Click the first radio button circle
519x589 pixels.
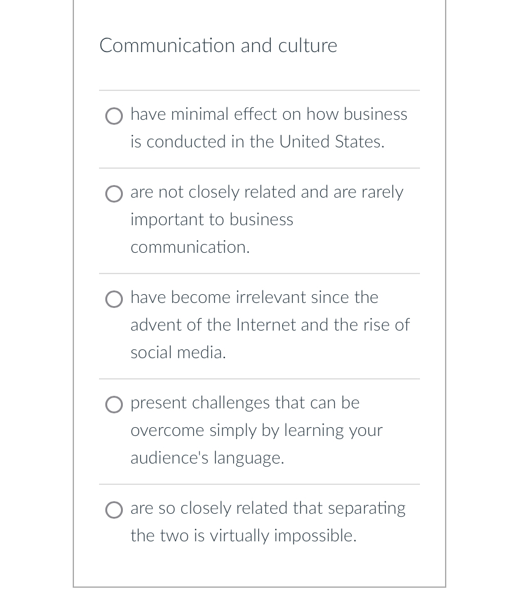[113, 116]
